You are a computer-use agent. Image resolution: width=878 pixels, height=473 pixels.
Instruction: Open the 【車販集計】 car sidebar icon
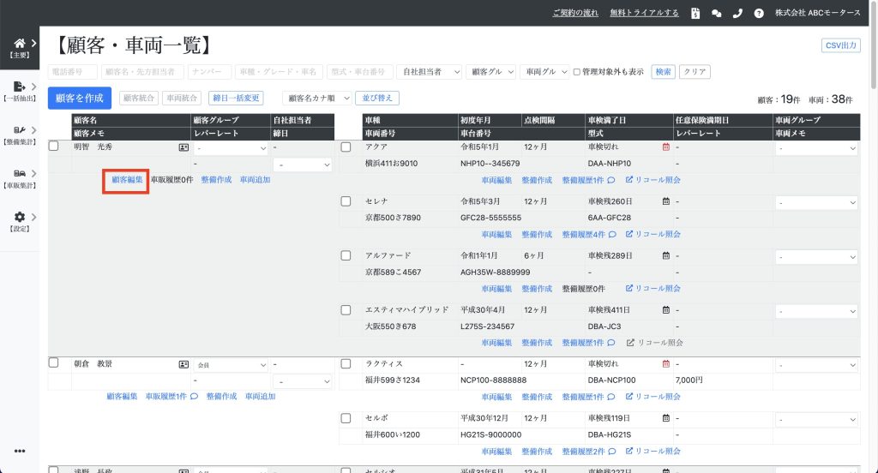click(x=20, y=174)
